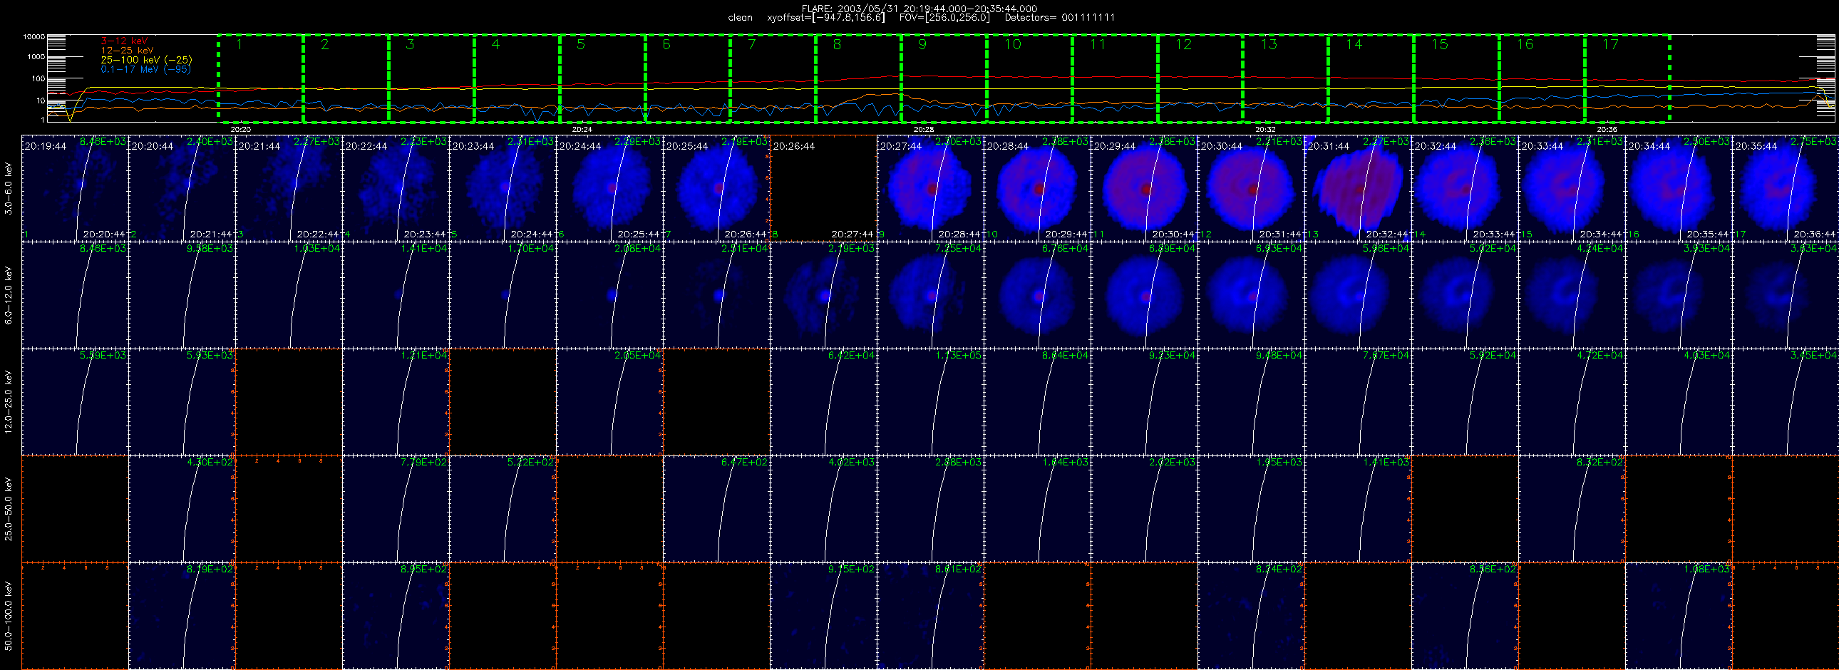Select the 3.0-6.0 keV image starting at 20:22:44

396,188
